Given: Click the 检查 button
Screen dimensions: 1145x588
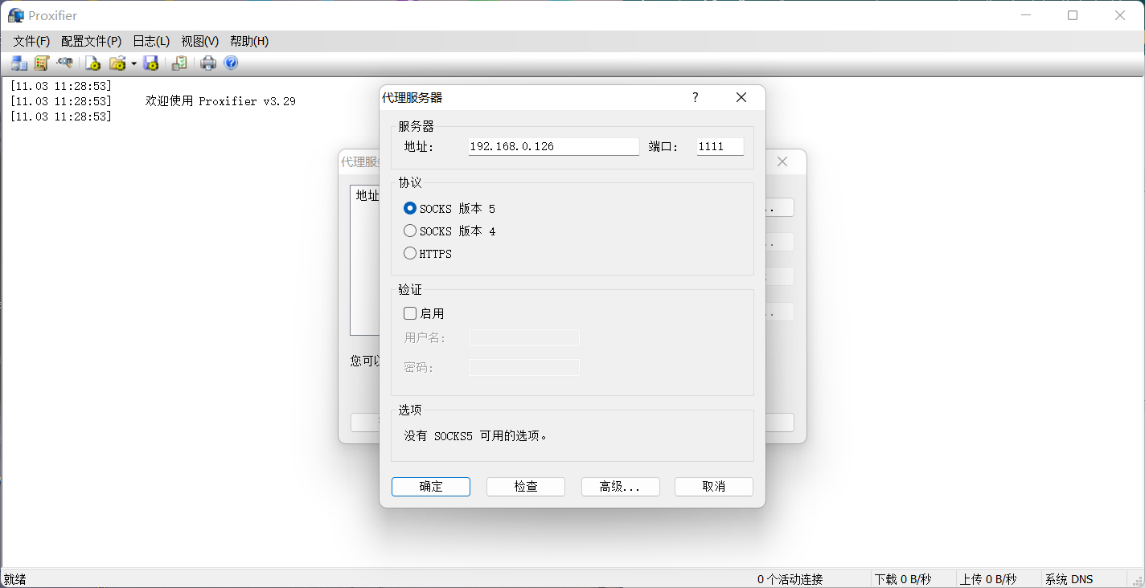Looking at the screenshot, I should tap(526, 486).
